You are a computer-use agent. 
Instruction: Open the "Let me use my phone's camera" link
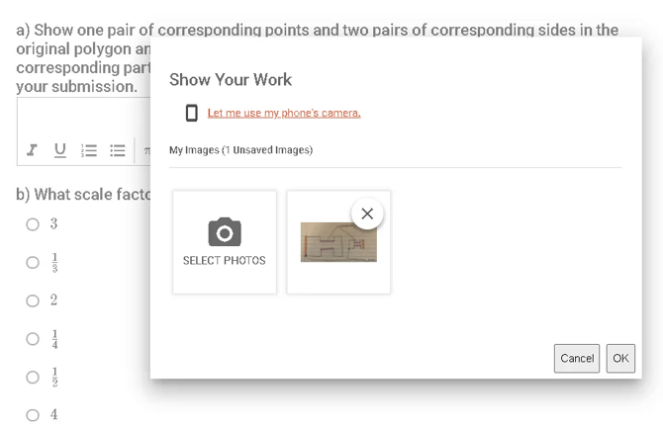[x=284, y=113]
